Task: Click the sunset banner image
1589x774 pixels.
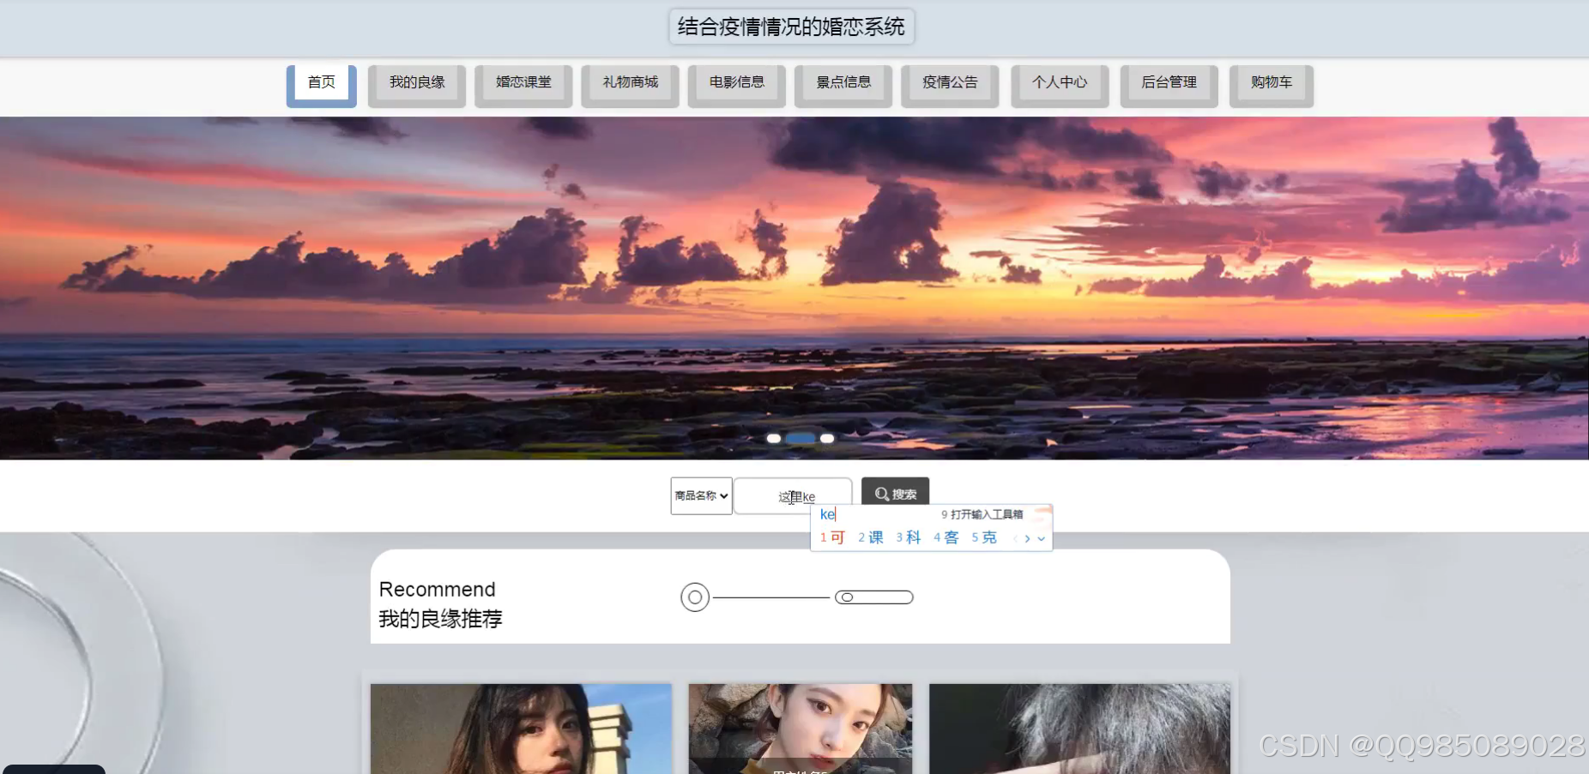Action: [794, 288]
